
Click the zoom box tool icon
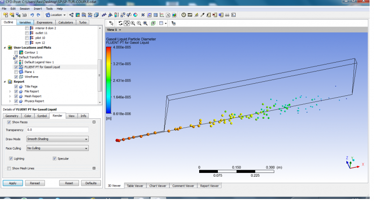click(x=145, y=23)
